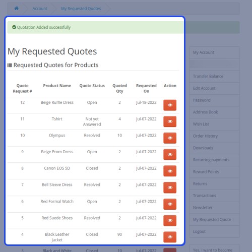View Beige Prom Dress quote

point(170,154)
